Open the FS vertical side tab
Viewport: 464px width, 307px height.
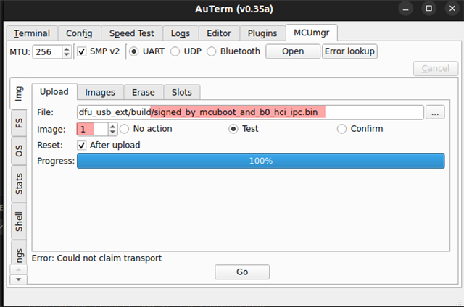tap(19, 123)
